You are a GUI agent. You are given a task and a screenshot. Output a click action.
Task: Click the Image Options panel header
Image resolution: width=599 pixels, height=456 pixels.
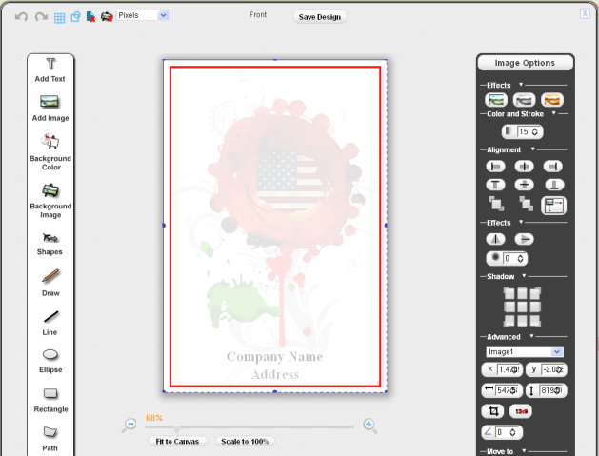(525, 63)
